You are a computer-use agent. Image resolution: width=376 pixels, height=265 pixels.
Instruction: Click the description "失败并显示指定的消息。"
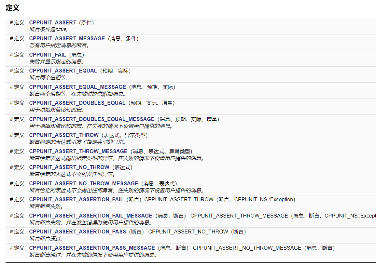pos(57,61)
